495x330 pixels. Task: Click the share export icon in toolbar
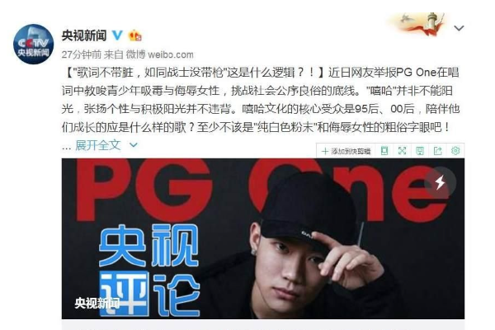[437, 151]
